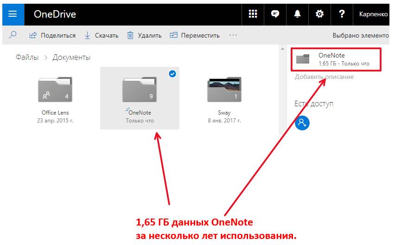Click the Office Lens folder name
Viewport: 395px width, 245px height.
tap(55, 113)
